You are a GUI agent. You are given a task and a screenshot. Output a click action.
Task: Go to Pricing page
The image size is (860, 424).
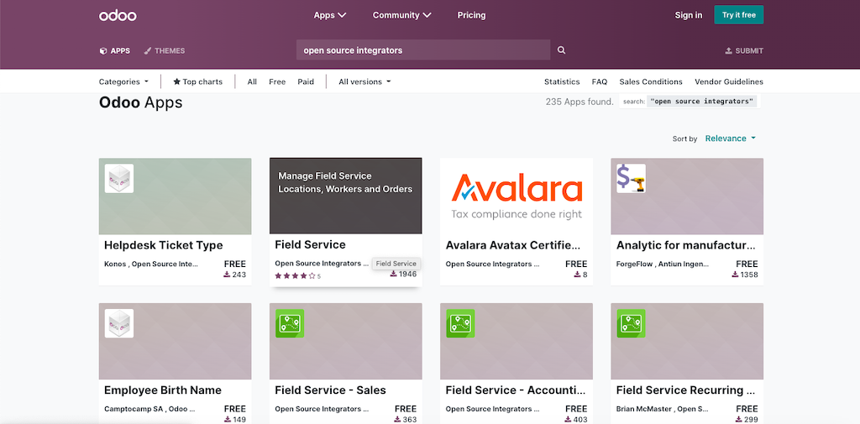pos(471,15)
